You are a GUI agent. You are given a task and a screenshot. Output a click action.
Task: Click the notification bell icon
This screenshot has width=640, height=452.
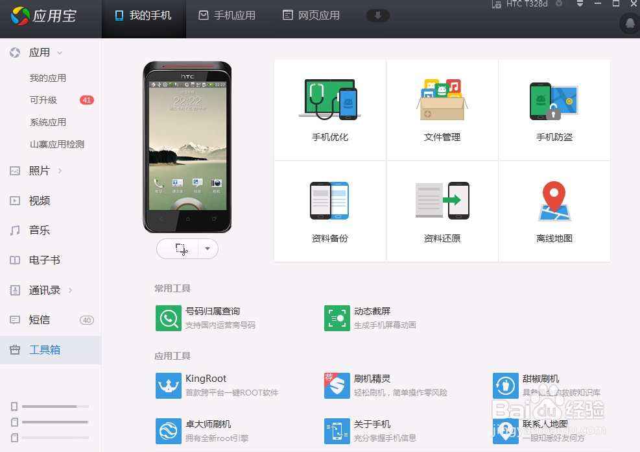pyautogui.click(x=630, y=23)
